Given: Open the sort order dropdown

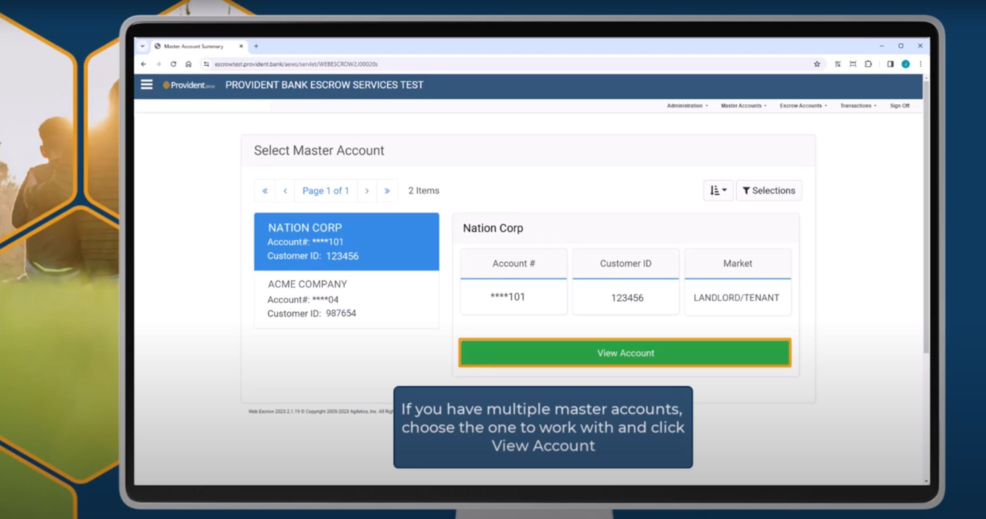Looking at the screenshot, I should click(x=718, y=190).
